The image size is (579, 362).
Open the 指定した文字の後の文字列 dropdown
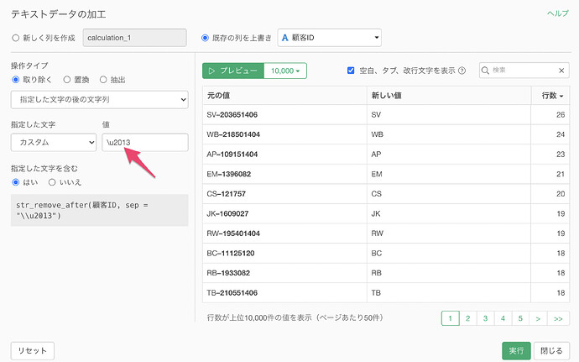coord(99,99)
